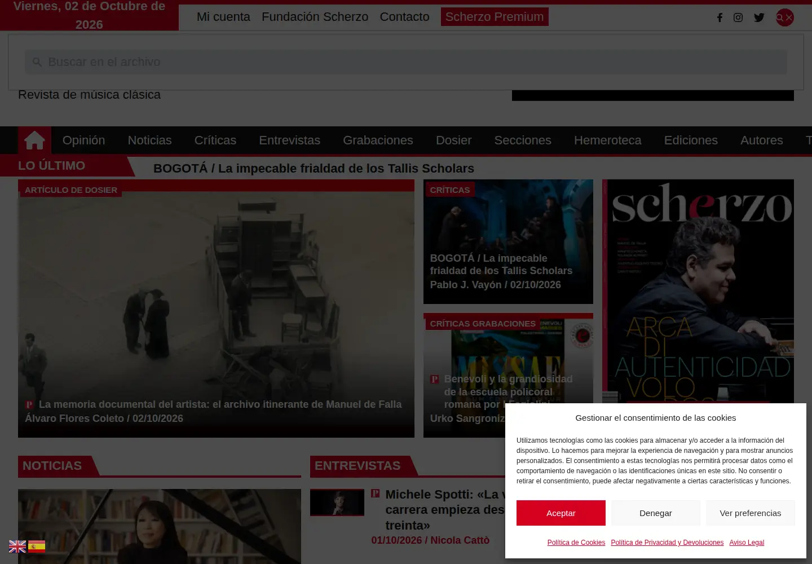
Task: Open the Manuel de Falla dossier article image
Action: pos(216,309)
